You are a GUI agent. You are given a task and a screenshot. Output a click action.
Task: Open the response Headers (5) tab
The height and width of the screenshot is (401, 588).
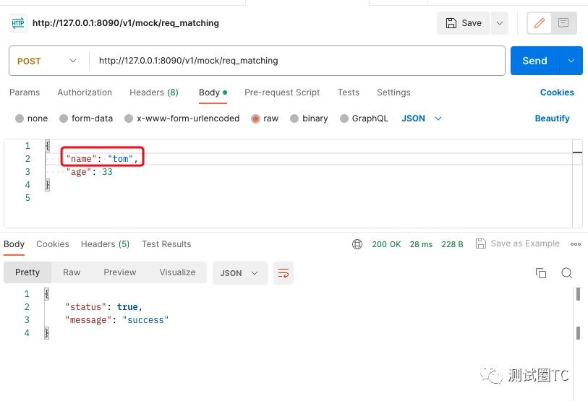point(106,244)
